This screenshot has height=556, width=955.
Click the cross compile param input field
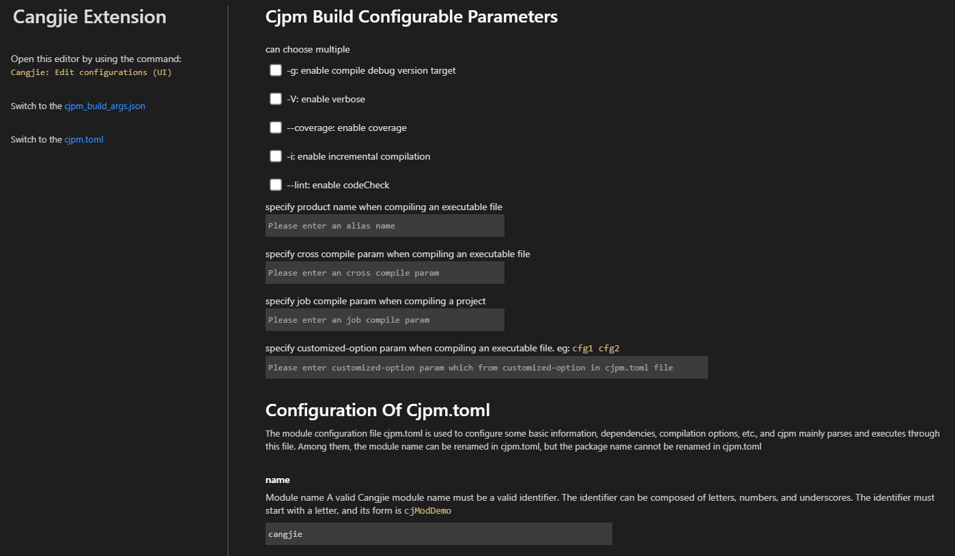pos(384,272)
